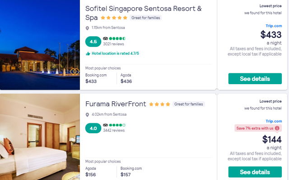Click Sofitel's TripAdvisor owl icon
This screenshot has width=289, height=180.
pyautogui.click(x=106, y=38)
